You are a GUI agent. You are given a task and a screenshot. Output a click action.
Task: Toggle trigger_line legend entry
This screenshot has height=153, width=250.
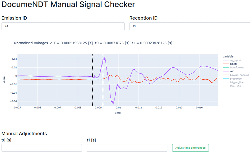(233, 82)
